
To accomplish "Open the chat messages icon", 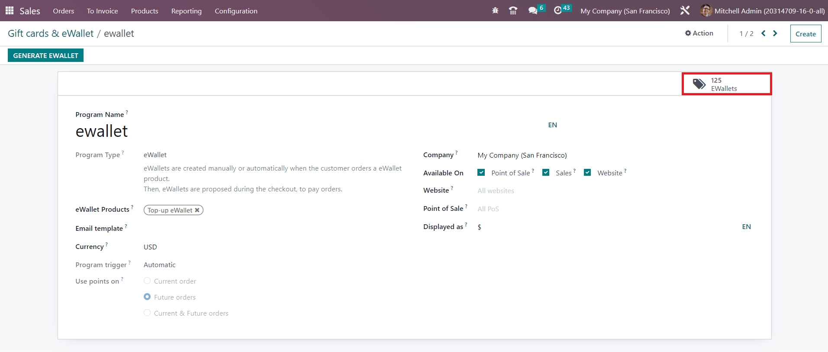I will [x=533, y=11].
